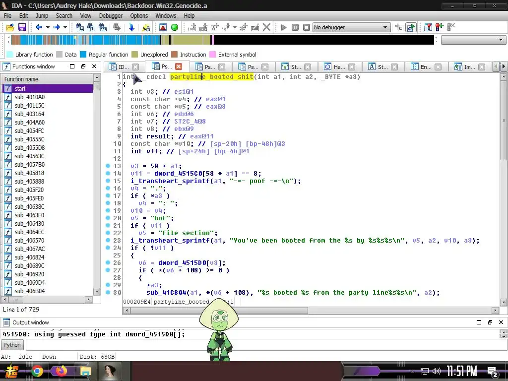Close the active Ps... pseudocode tab
Viewport: 508px width, 381px height.
[179, 66]
